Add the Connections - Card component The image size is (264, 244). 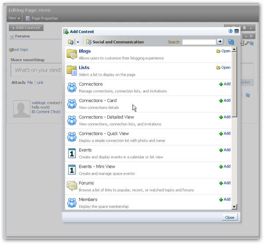(x=224, y=101)
